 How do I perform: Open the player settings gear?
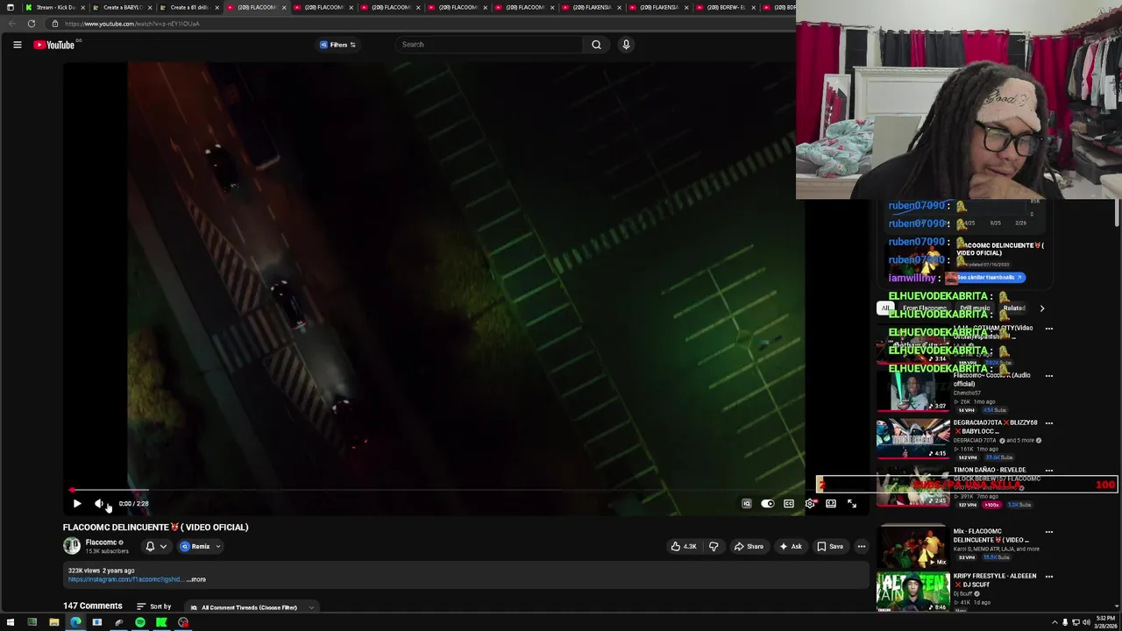click(809, 504)
